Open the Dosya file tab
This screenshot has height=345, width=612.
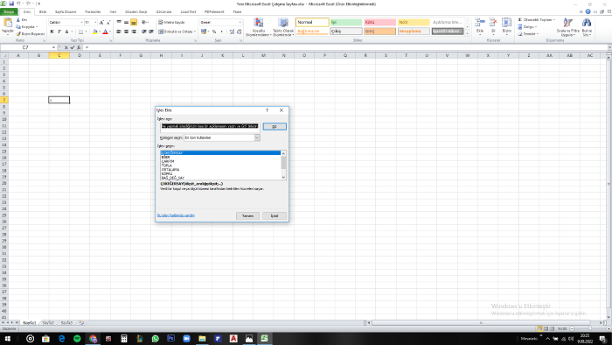(x=9, y=11)
